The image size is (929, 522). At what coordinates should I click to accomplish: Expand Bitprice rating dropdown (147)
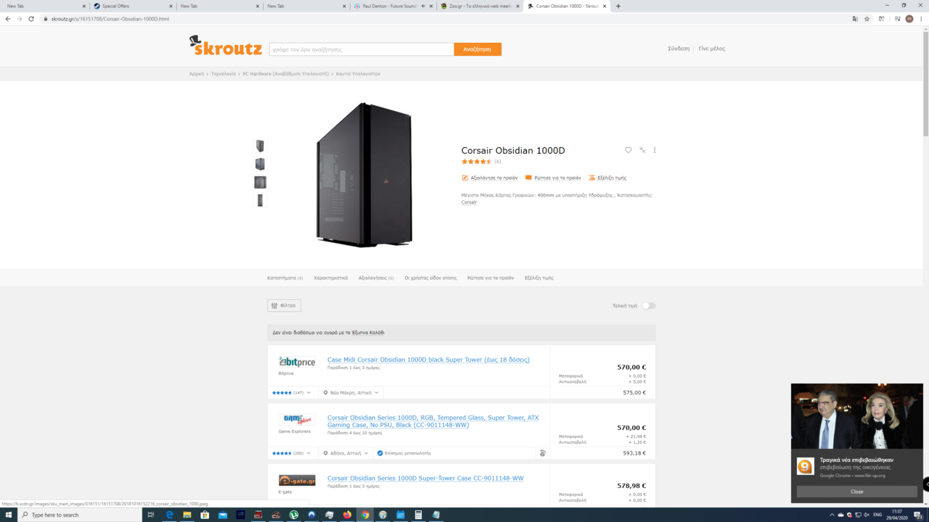(x=291, y=392)
